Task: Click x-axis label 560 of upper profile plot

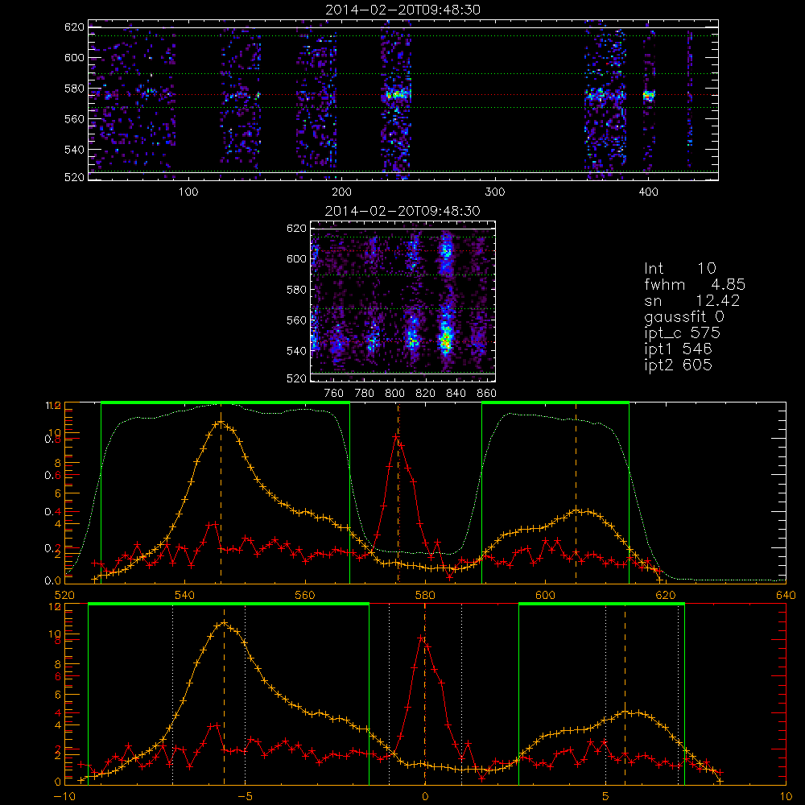Action: click(x=305, y=595)
